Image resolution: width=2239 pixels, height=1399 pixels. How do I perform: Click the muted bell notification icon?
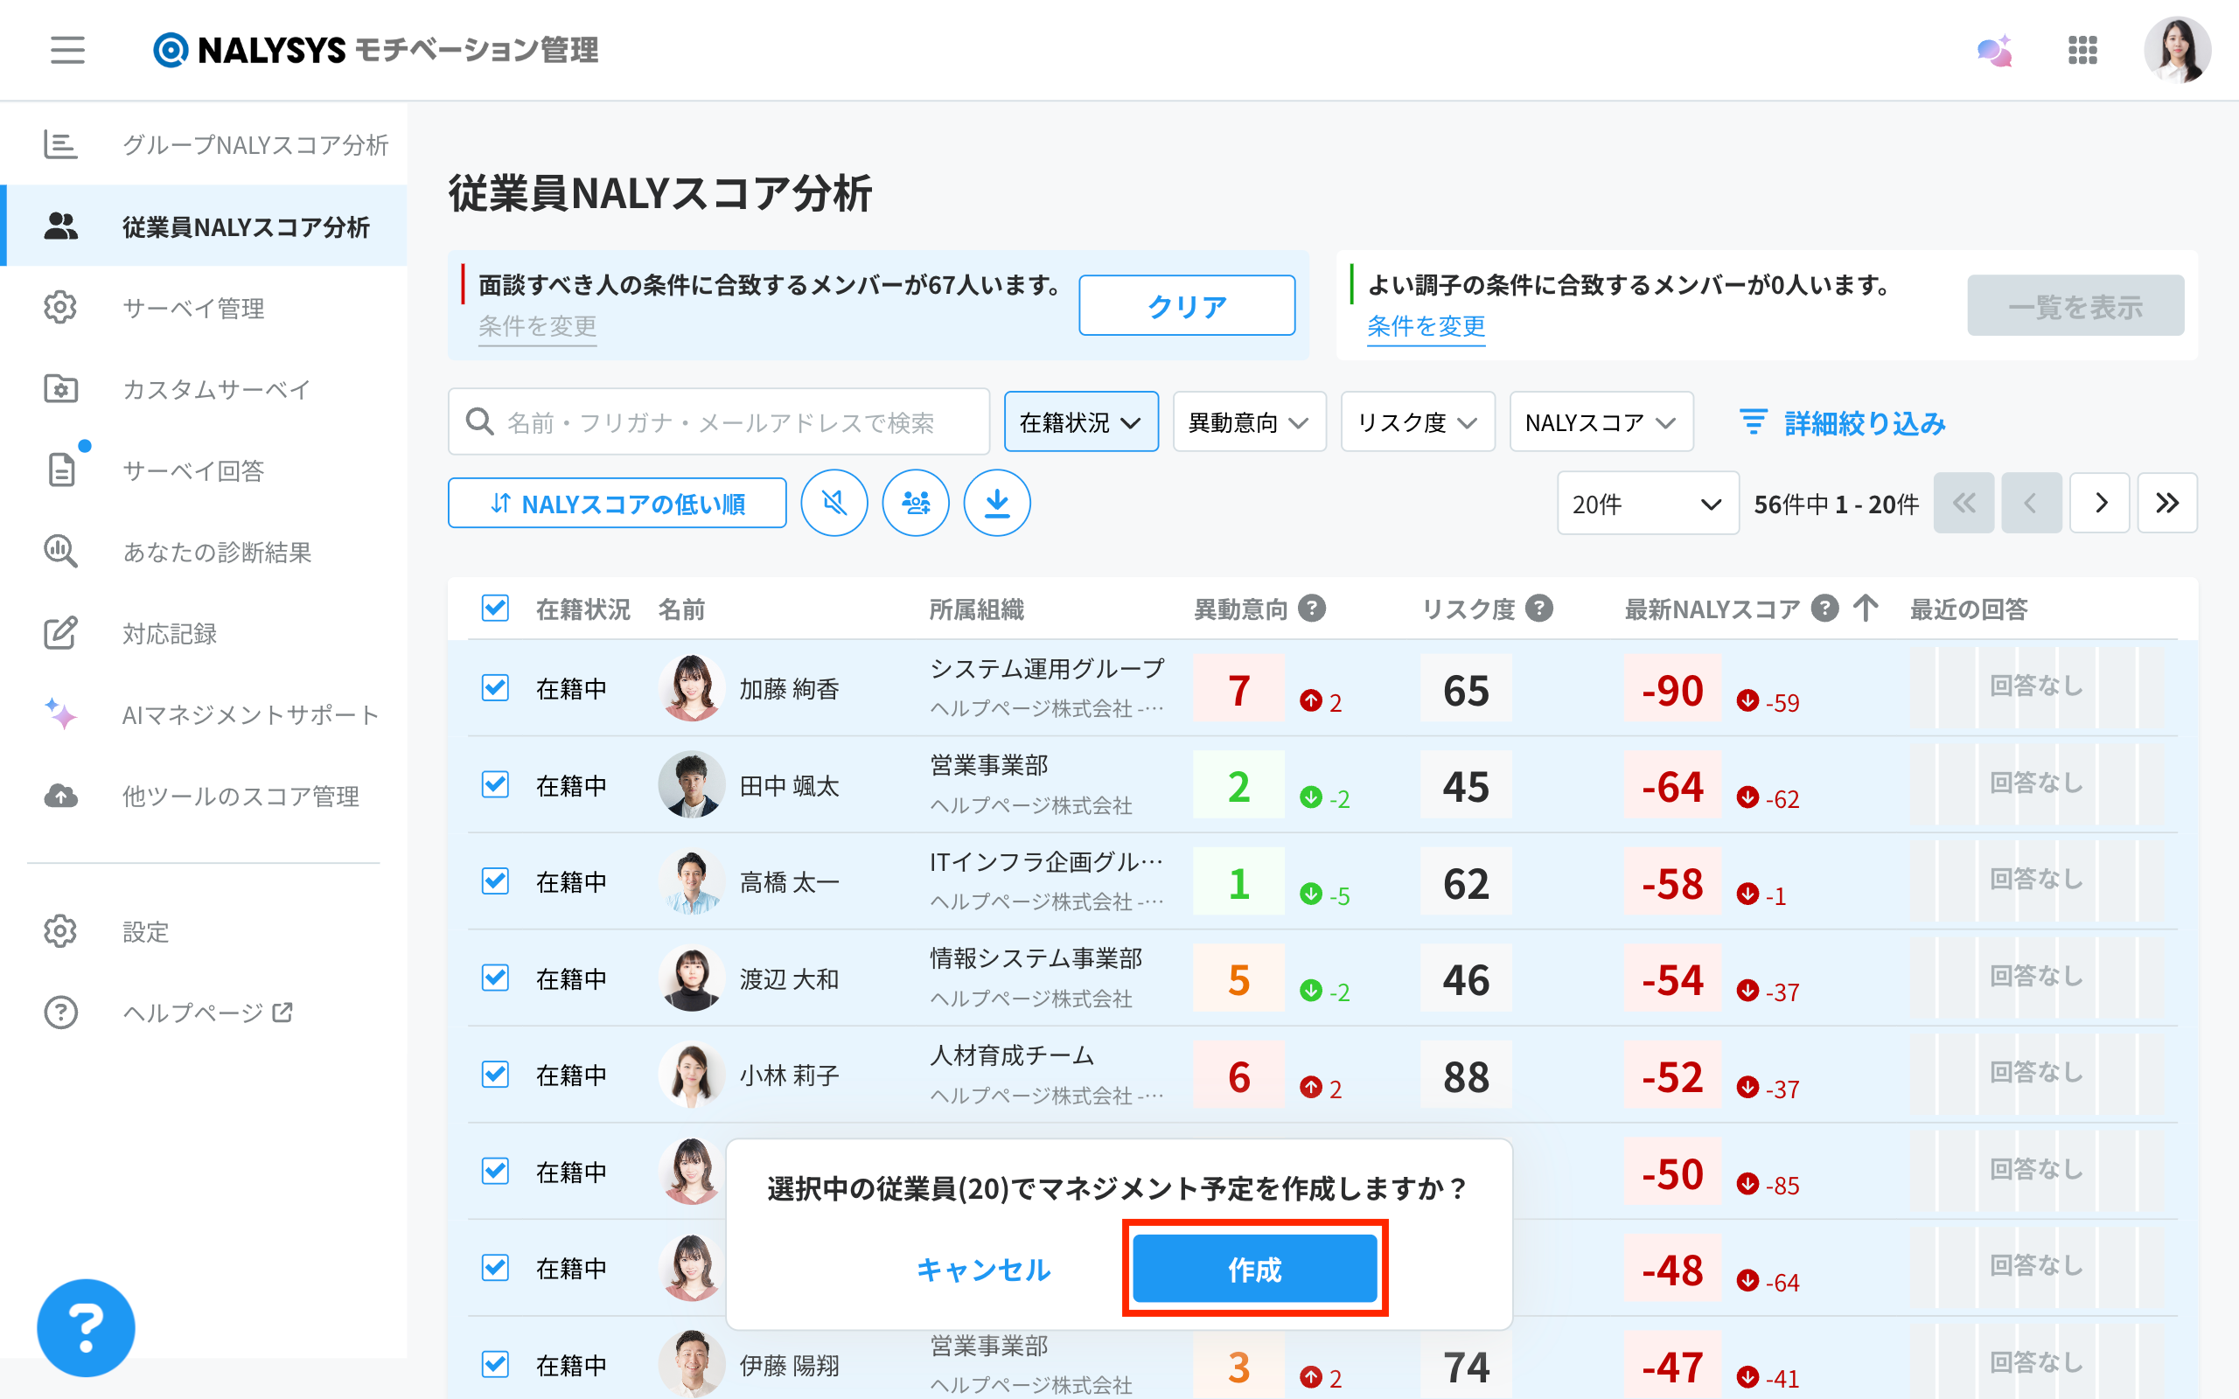[834, 504]
